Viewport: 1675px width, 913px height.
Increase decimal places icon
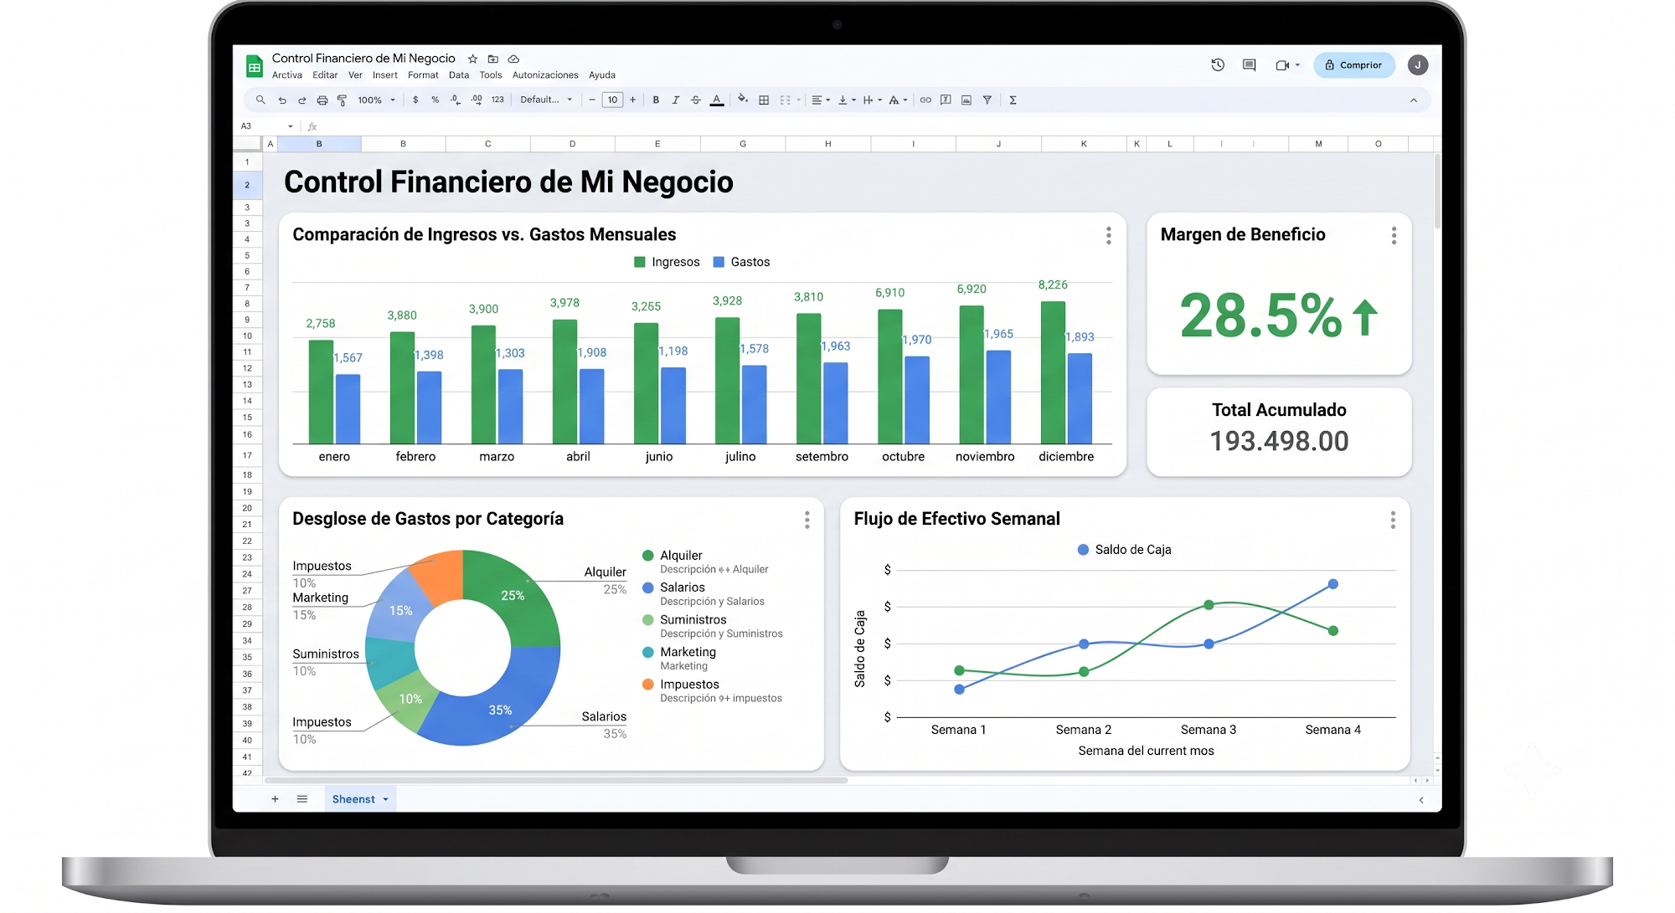(x=477, y=100)
